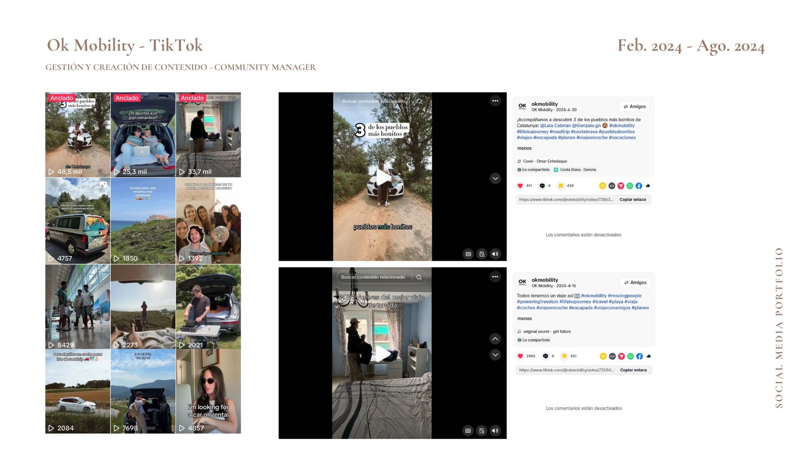Copy link of the 73584 video

633,370
